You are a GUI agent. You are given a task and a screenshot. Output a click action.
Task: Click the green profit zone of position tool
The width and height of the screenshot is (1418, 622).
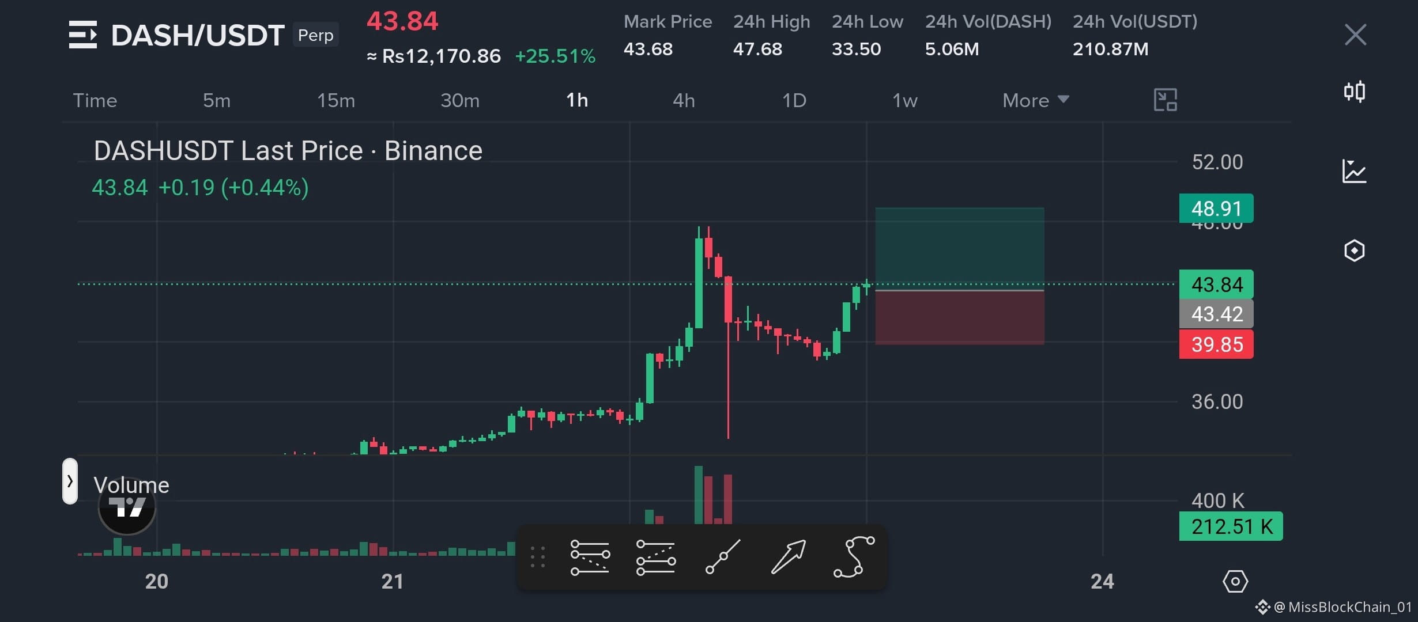(960, 249)
